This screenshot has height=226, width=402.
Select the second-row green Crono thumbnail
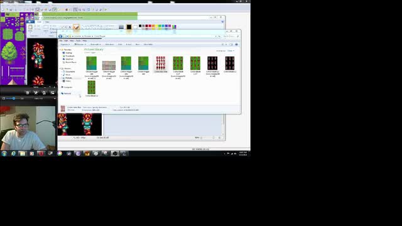point(92,87)
